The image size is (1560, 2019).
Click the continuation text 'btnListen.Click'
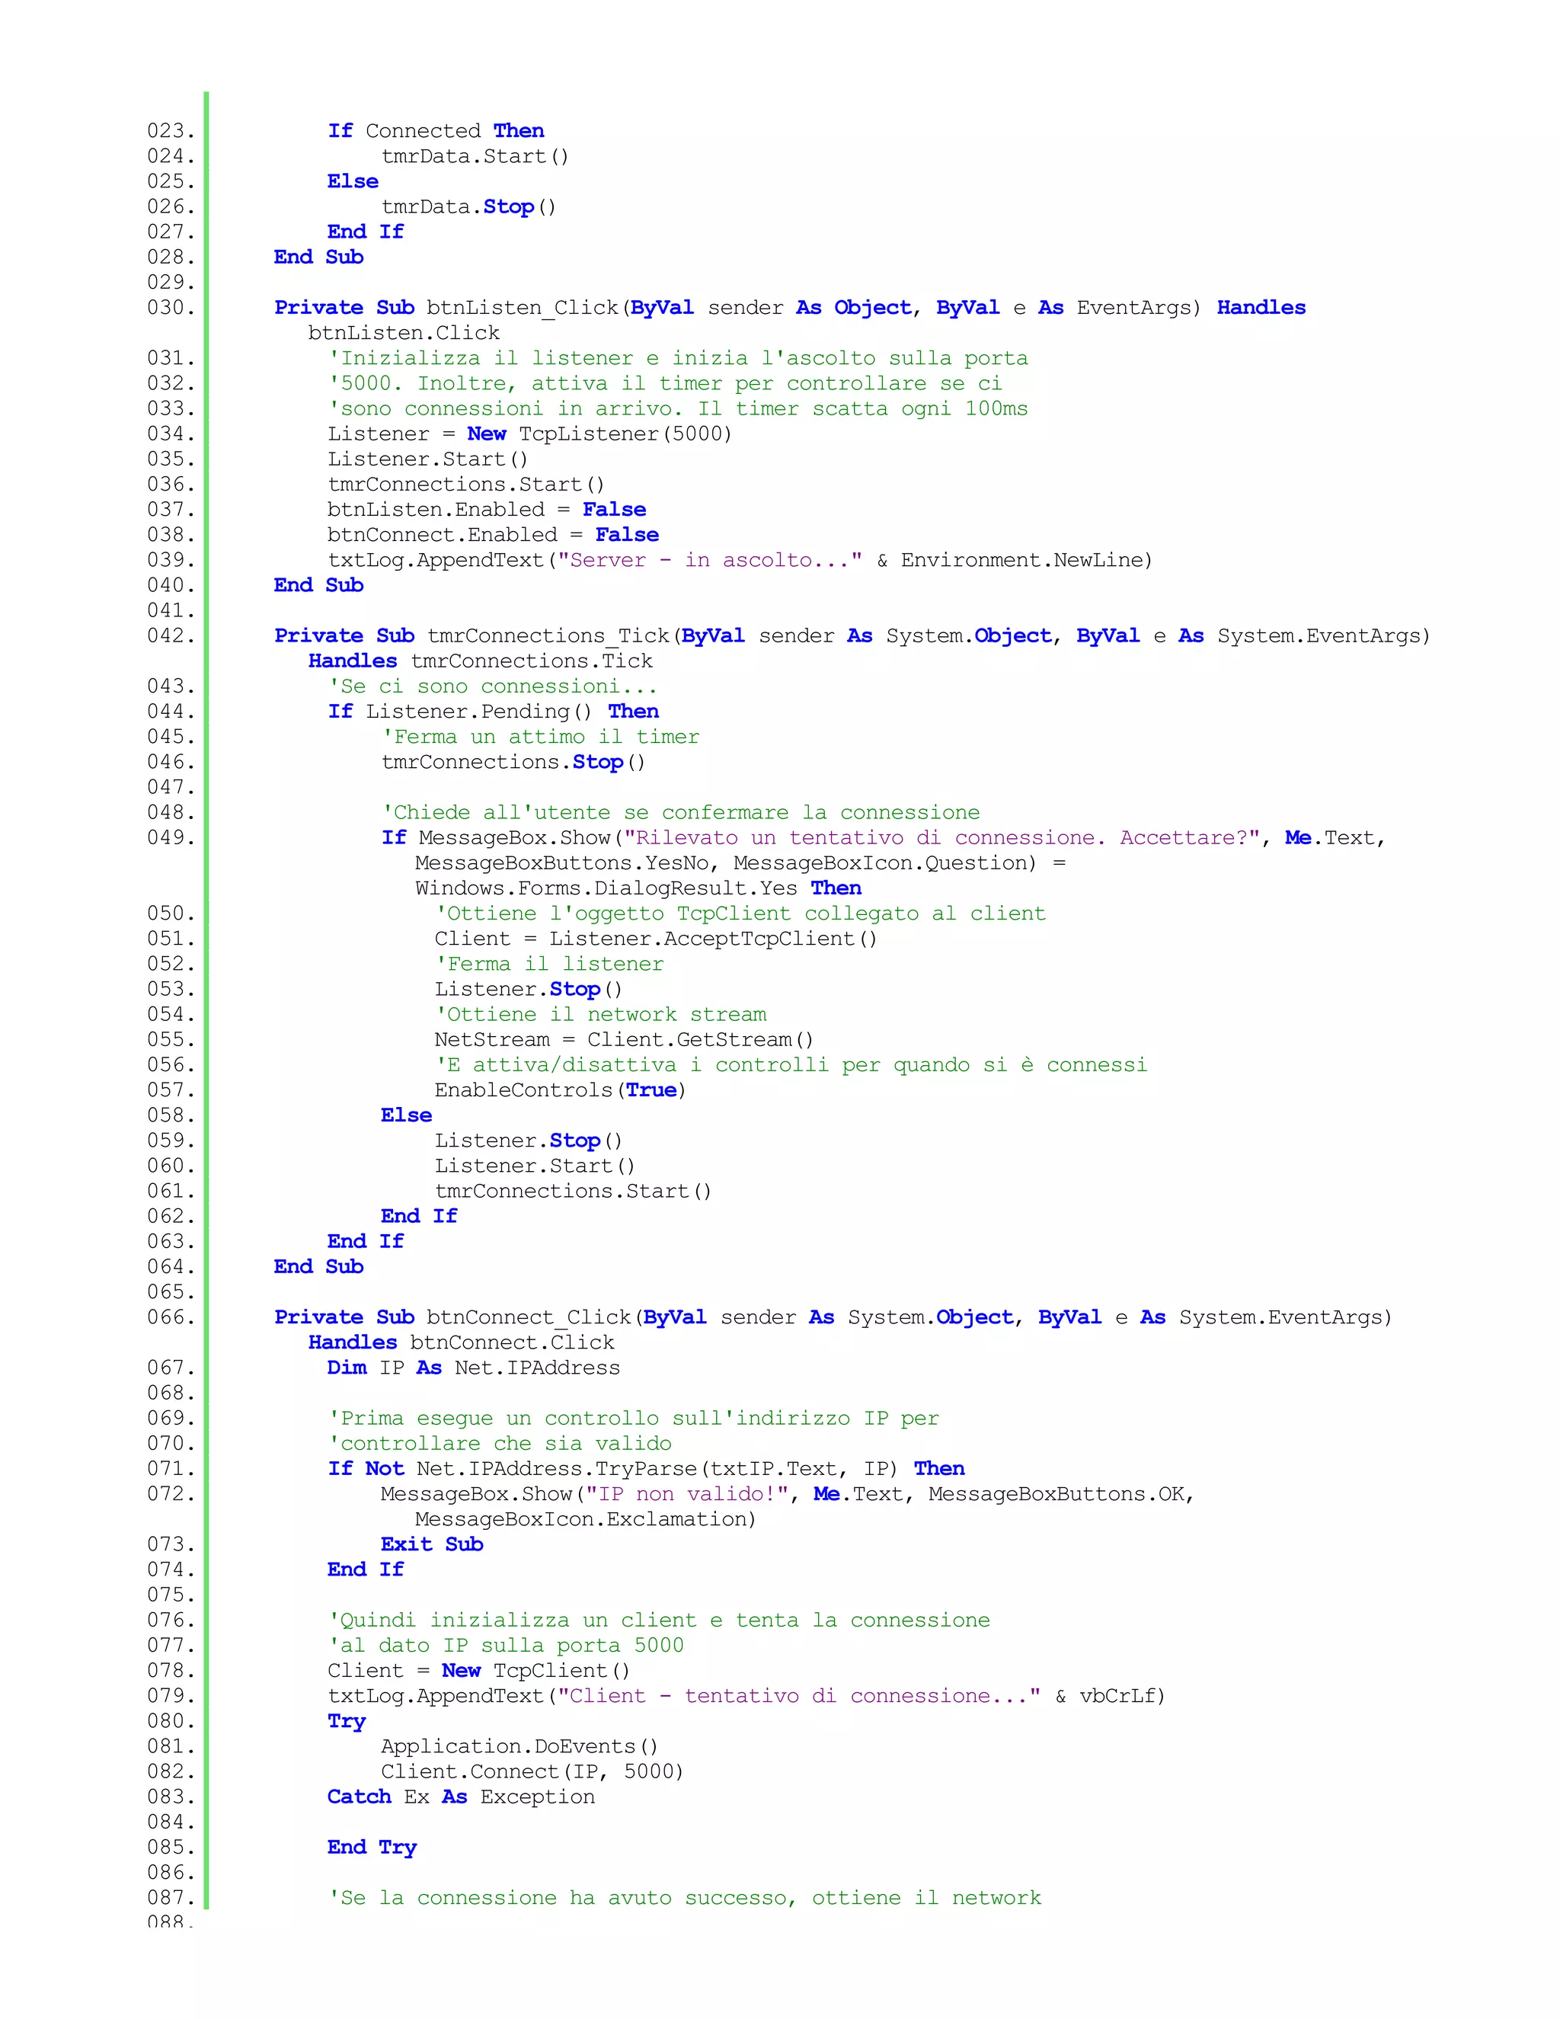pyautogui.click(x=404, y=333)
